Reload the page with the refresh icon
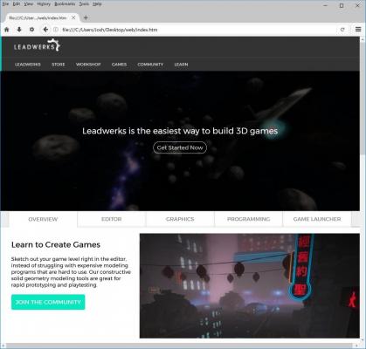The width and height of the screenshot is (366, 349). click(342, 30)
